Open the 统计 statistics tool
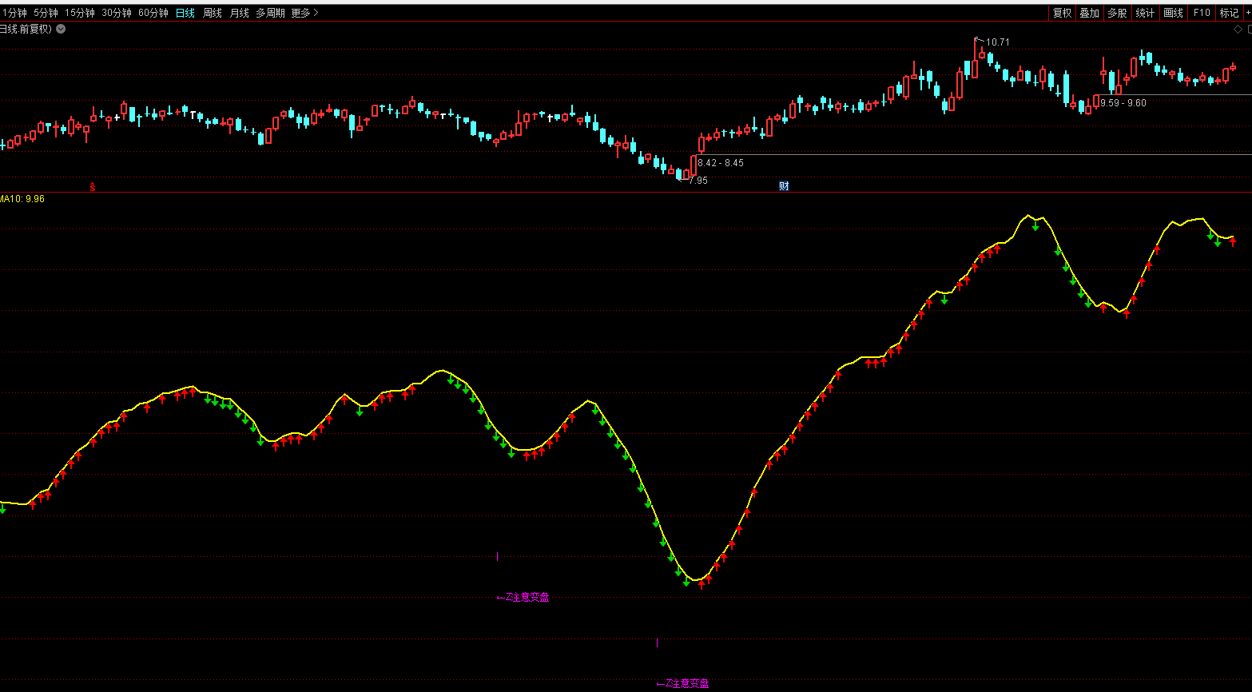This screenshot has width=1252, height=692. [1145, 13]
